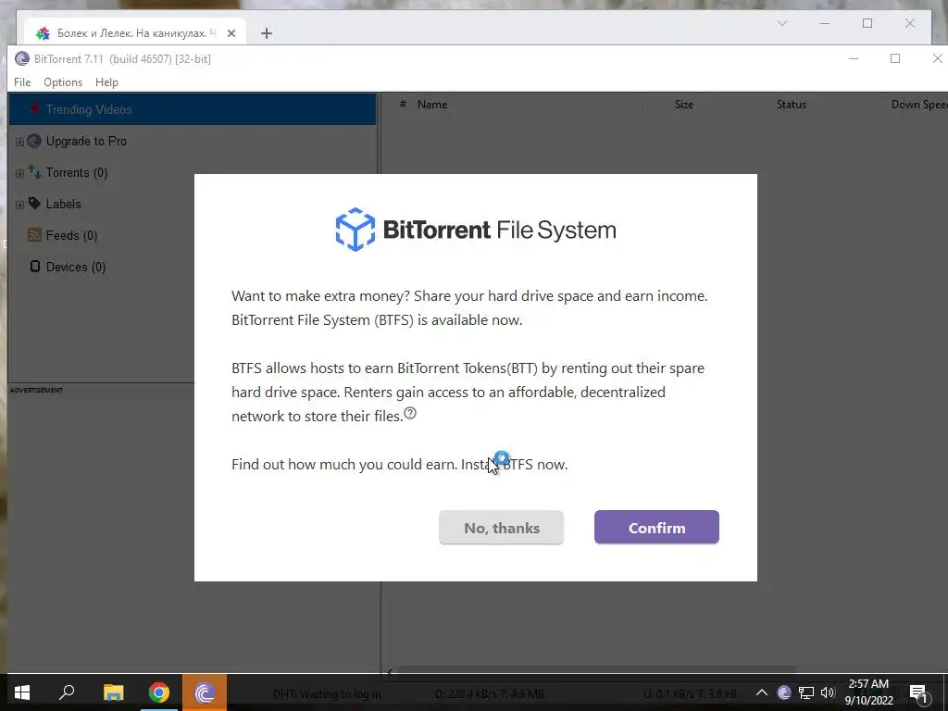The width and height of the screenshot is (948, 711).
Task: Click the Upgrade to Pro icon
Action: pyautogui.click(x=34, y=141)
